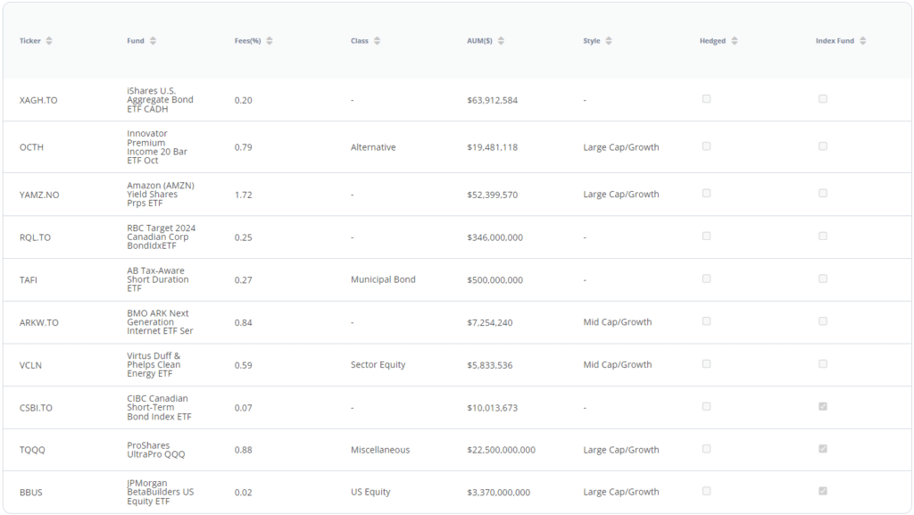Sort by Class using its arrow icon
This screenshot has height=515, width=914.
click(378, 41)
